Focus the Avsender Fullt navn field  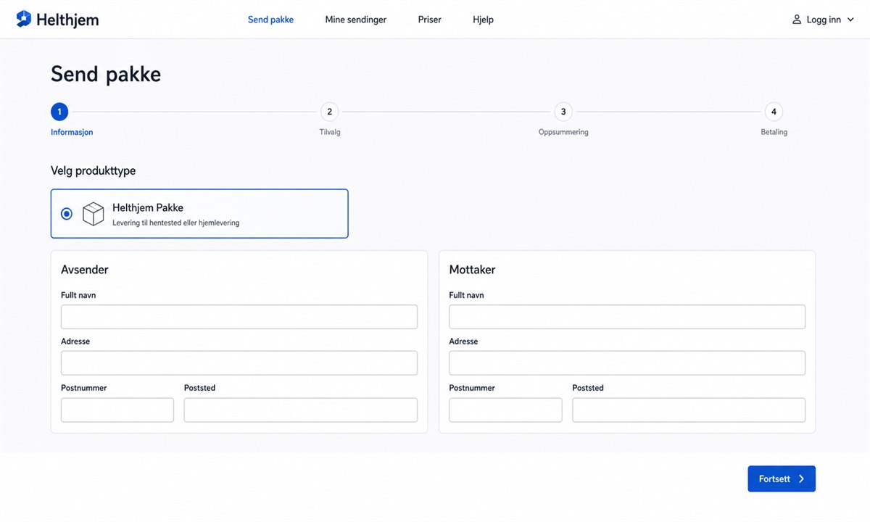tap(239, 317)
